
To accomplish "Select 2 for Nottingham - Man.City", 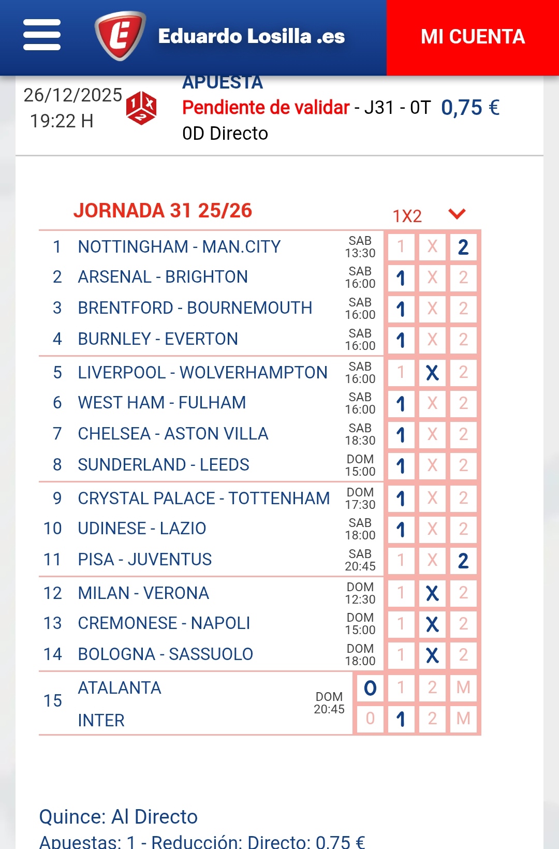I will [463, 247].
